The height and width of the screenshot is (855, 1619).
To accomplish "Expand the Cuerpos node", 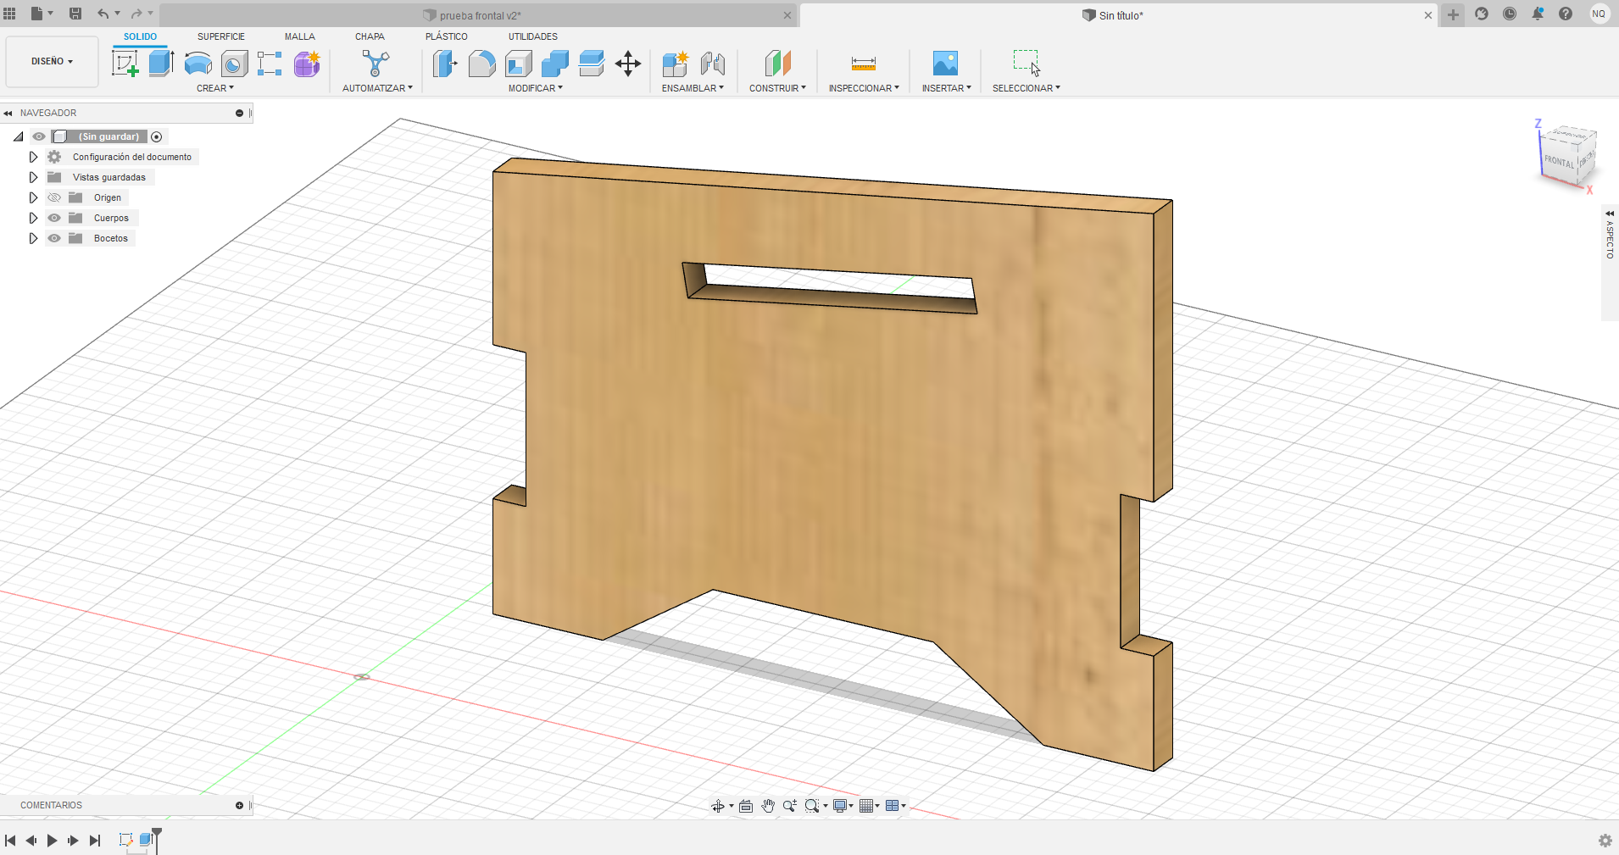I will (33, 218).
